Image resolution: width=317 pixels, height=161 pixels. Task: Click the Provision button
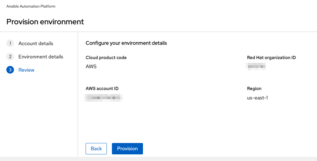(127, 149)
